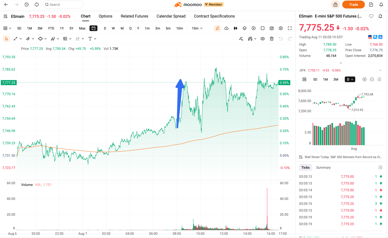Undo the last drawing action
This screenshot has width=388, height=238.
pyautogui.click(x=281, y=39)
